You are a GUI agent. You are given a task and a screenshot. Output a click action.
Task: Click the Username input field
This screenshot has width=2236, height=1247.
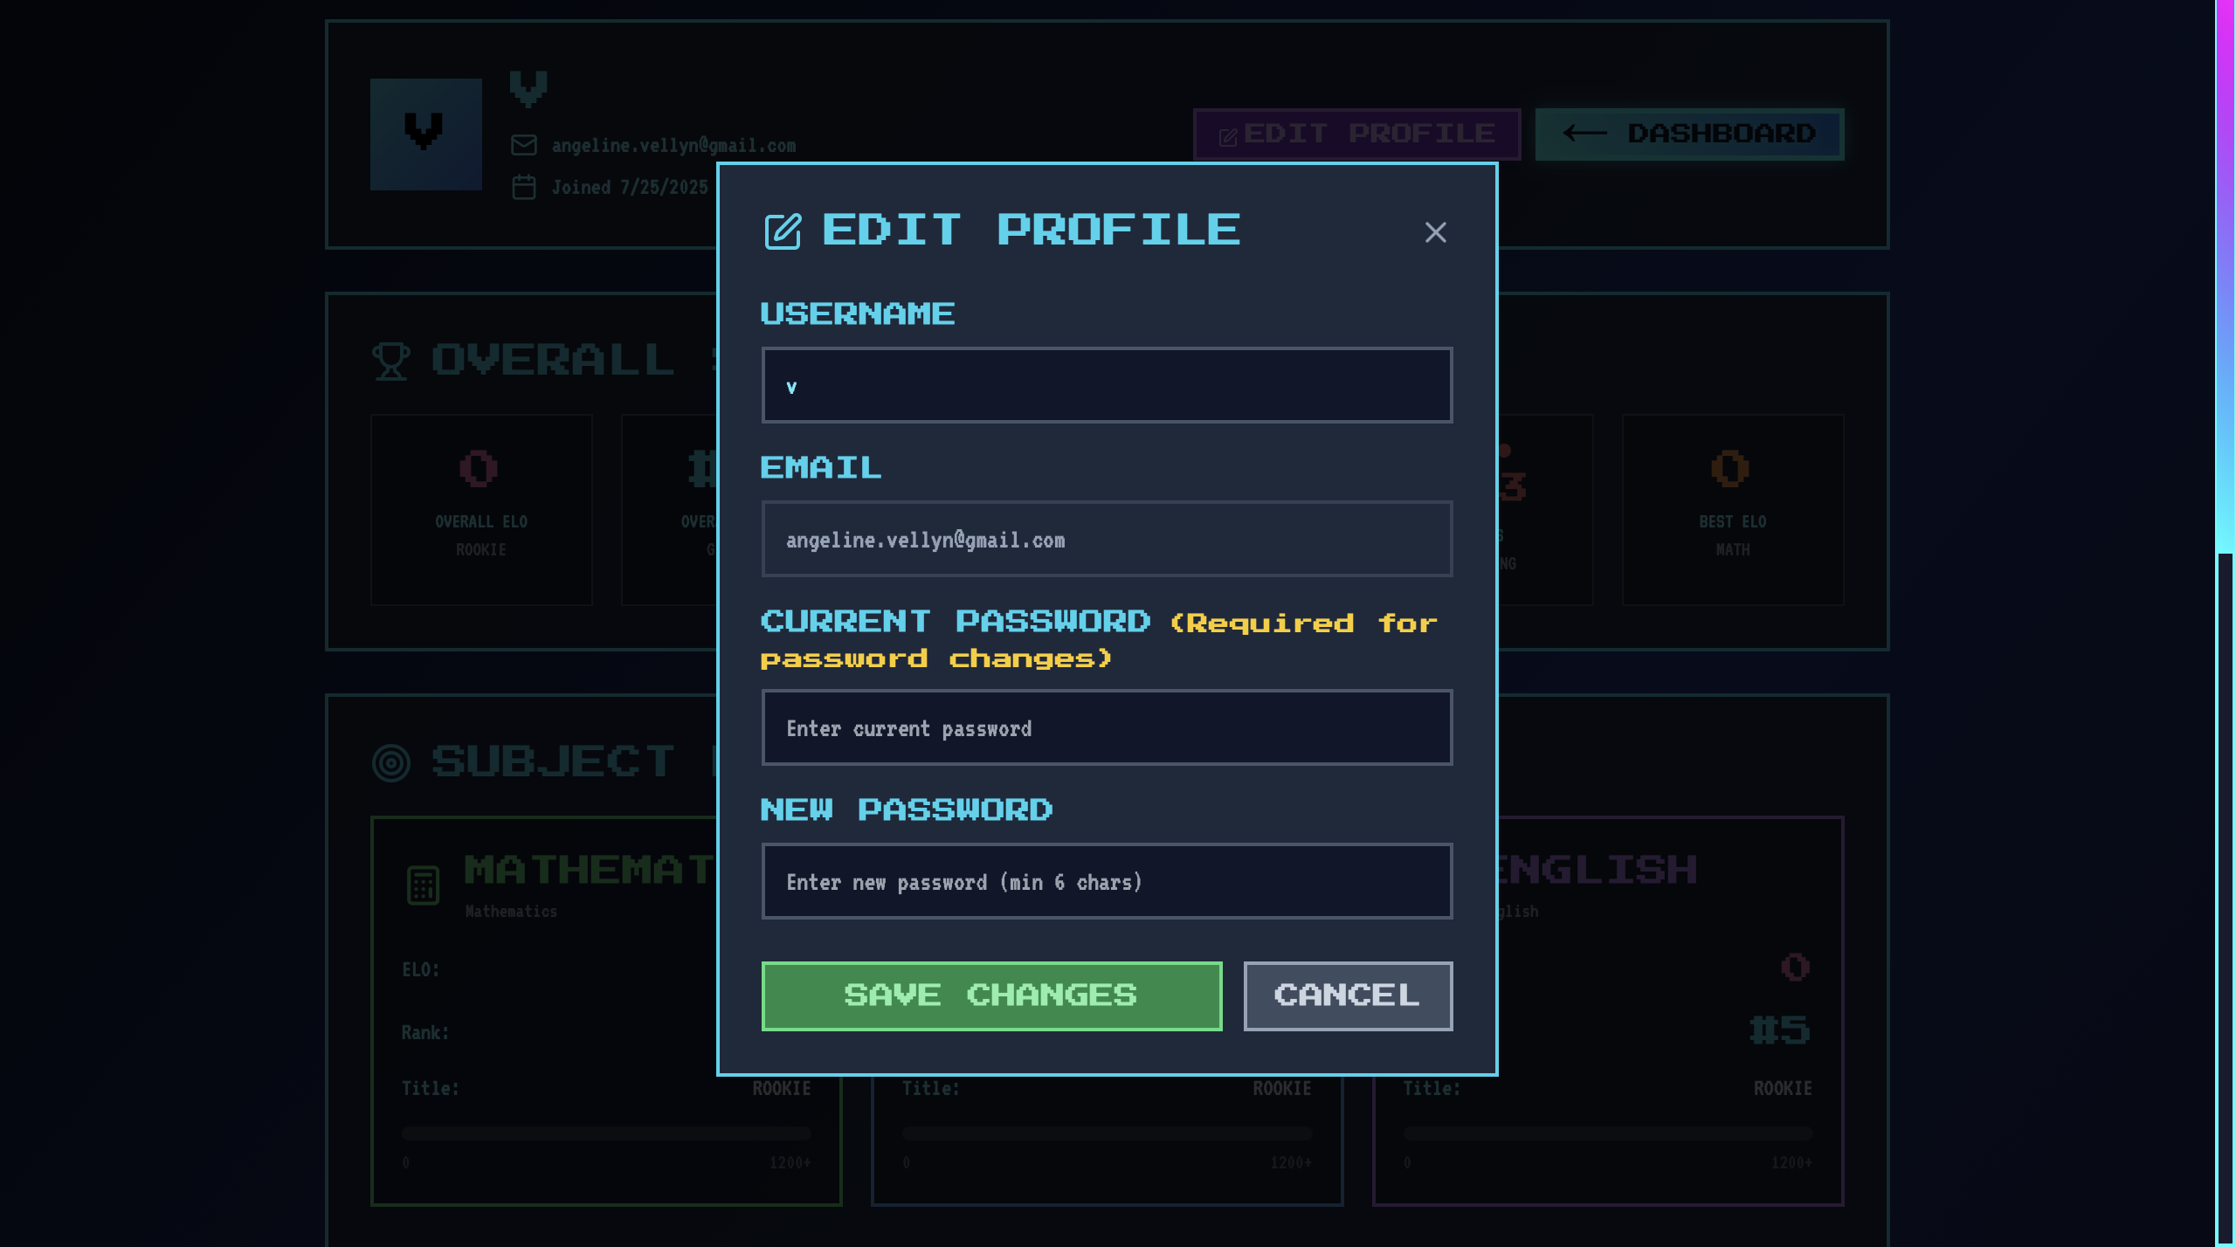[x=1107, y=386]
